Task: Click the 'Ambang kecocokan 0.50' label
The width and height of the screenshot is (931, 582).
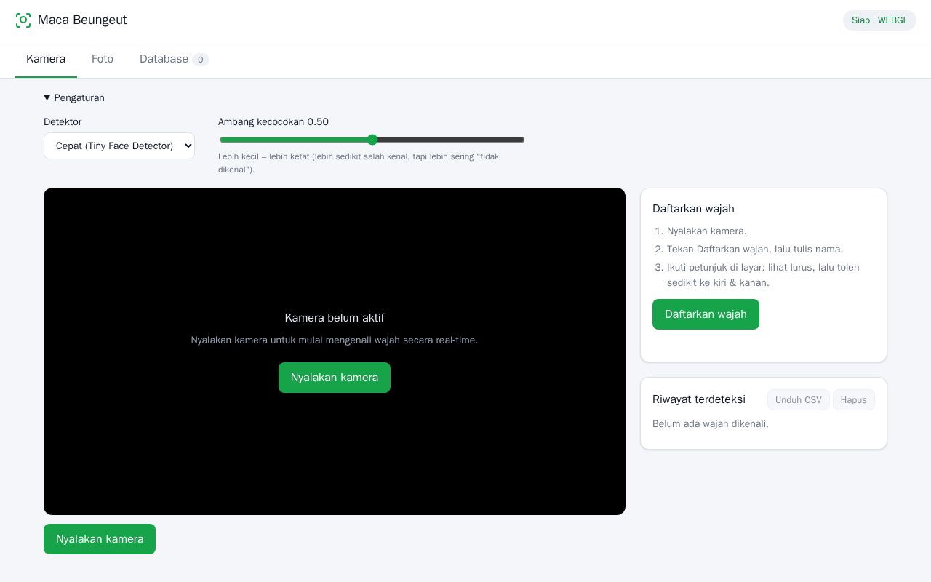Action: (x=273, y=122)
